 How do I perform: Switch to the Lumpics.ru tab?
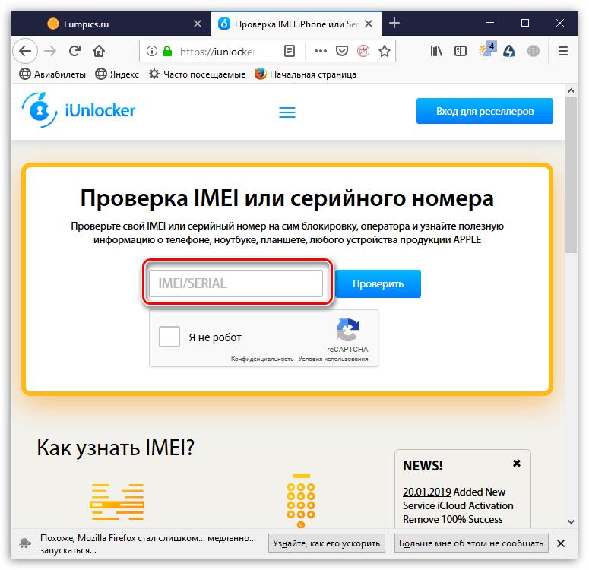tap(125, 24)
